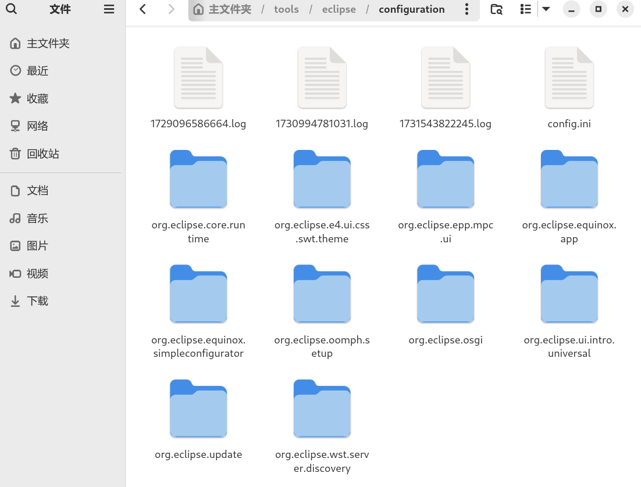Select the org.eclipse.update folder
641x487 pixels.
[198, 409]
